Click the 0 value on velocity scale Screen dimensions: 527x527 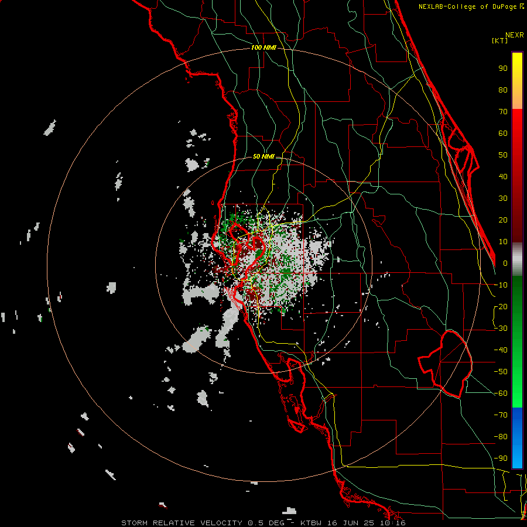[x=505, y=263]
